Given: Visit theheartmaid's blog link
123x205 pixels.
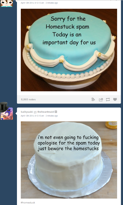Looking at the screenshot, I should coord(45,112).
